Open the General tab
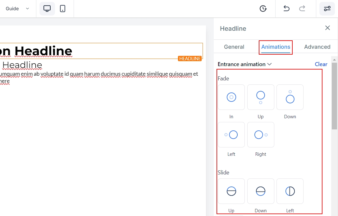Image resolution: width=338 pixels, height=216 pixels. pos(234,47)
